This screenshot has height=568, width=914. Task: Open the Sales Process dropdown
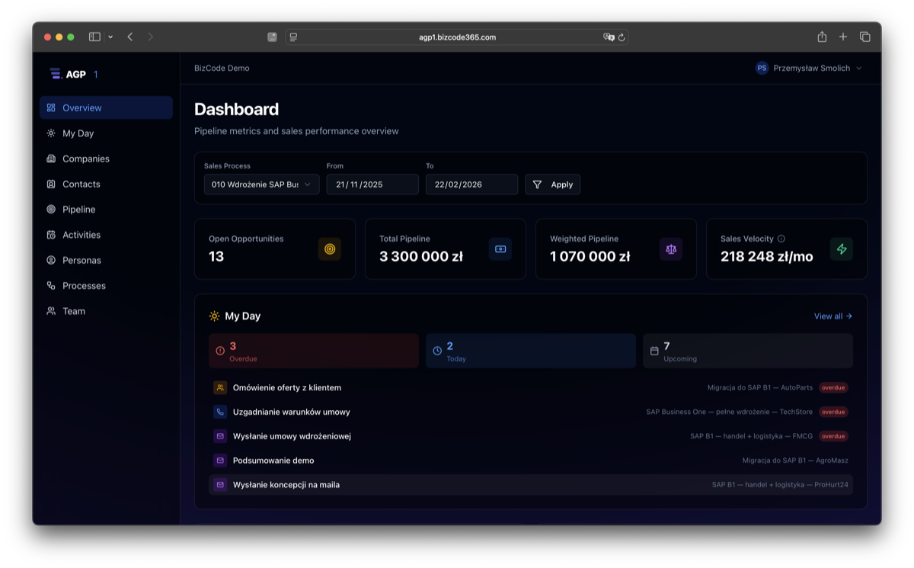coord(261,184)
